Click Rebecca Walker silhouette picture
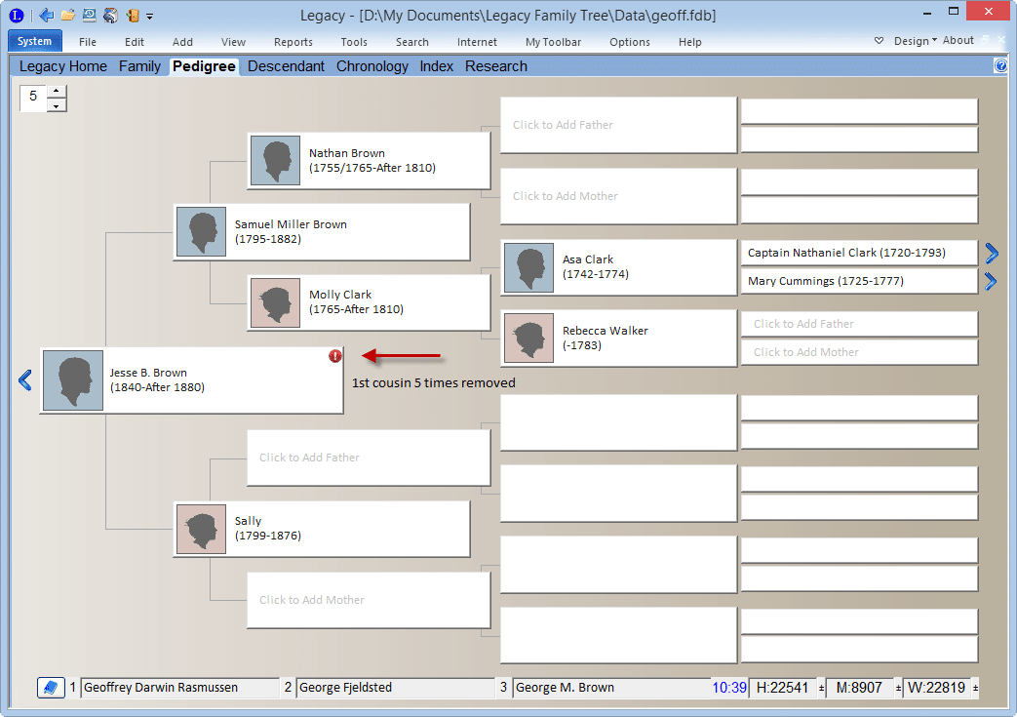The height and width of the screenshot is (717, 1017). click(x=528, y=339)
